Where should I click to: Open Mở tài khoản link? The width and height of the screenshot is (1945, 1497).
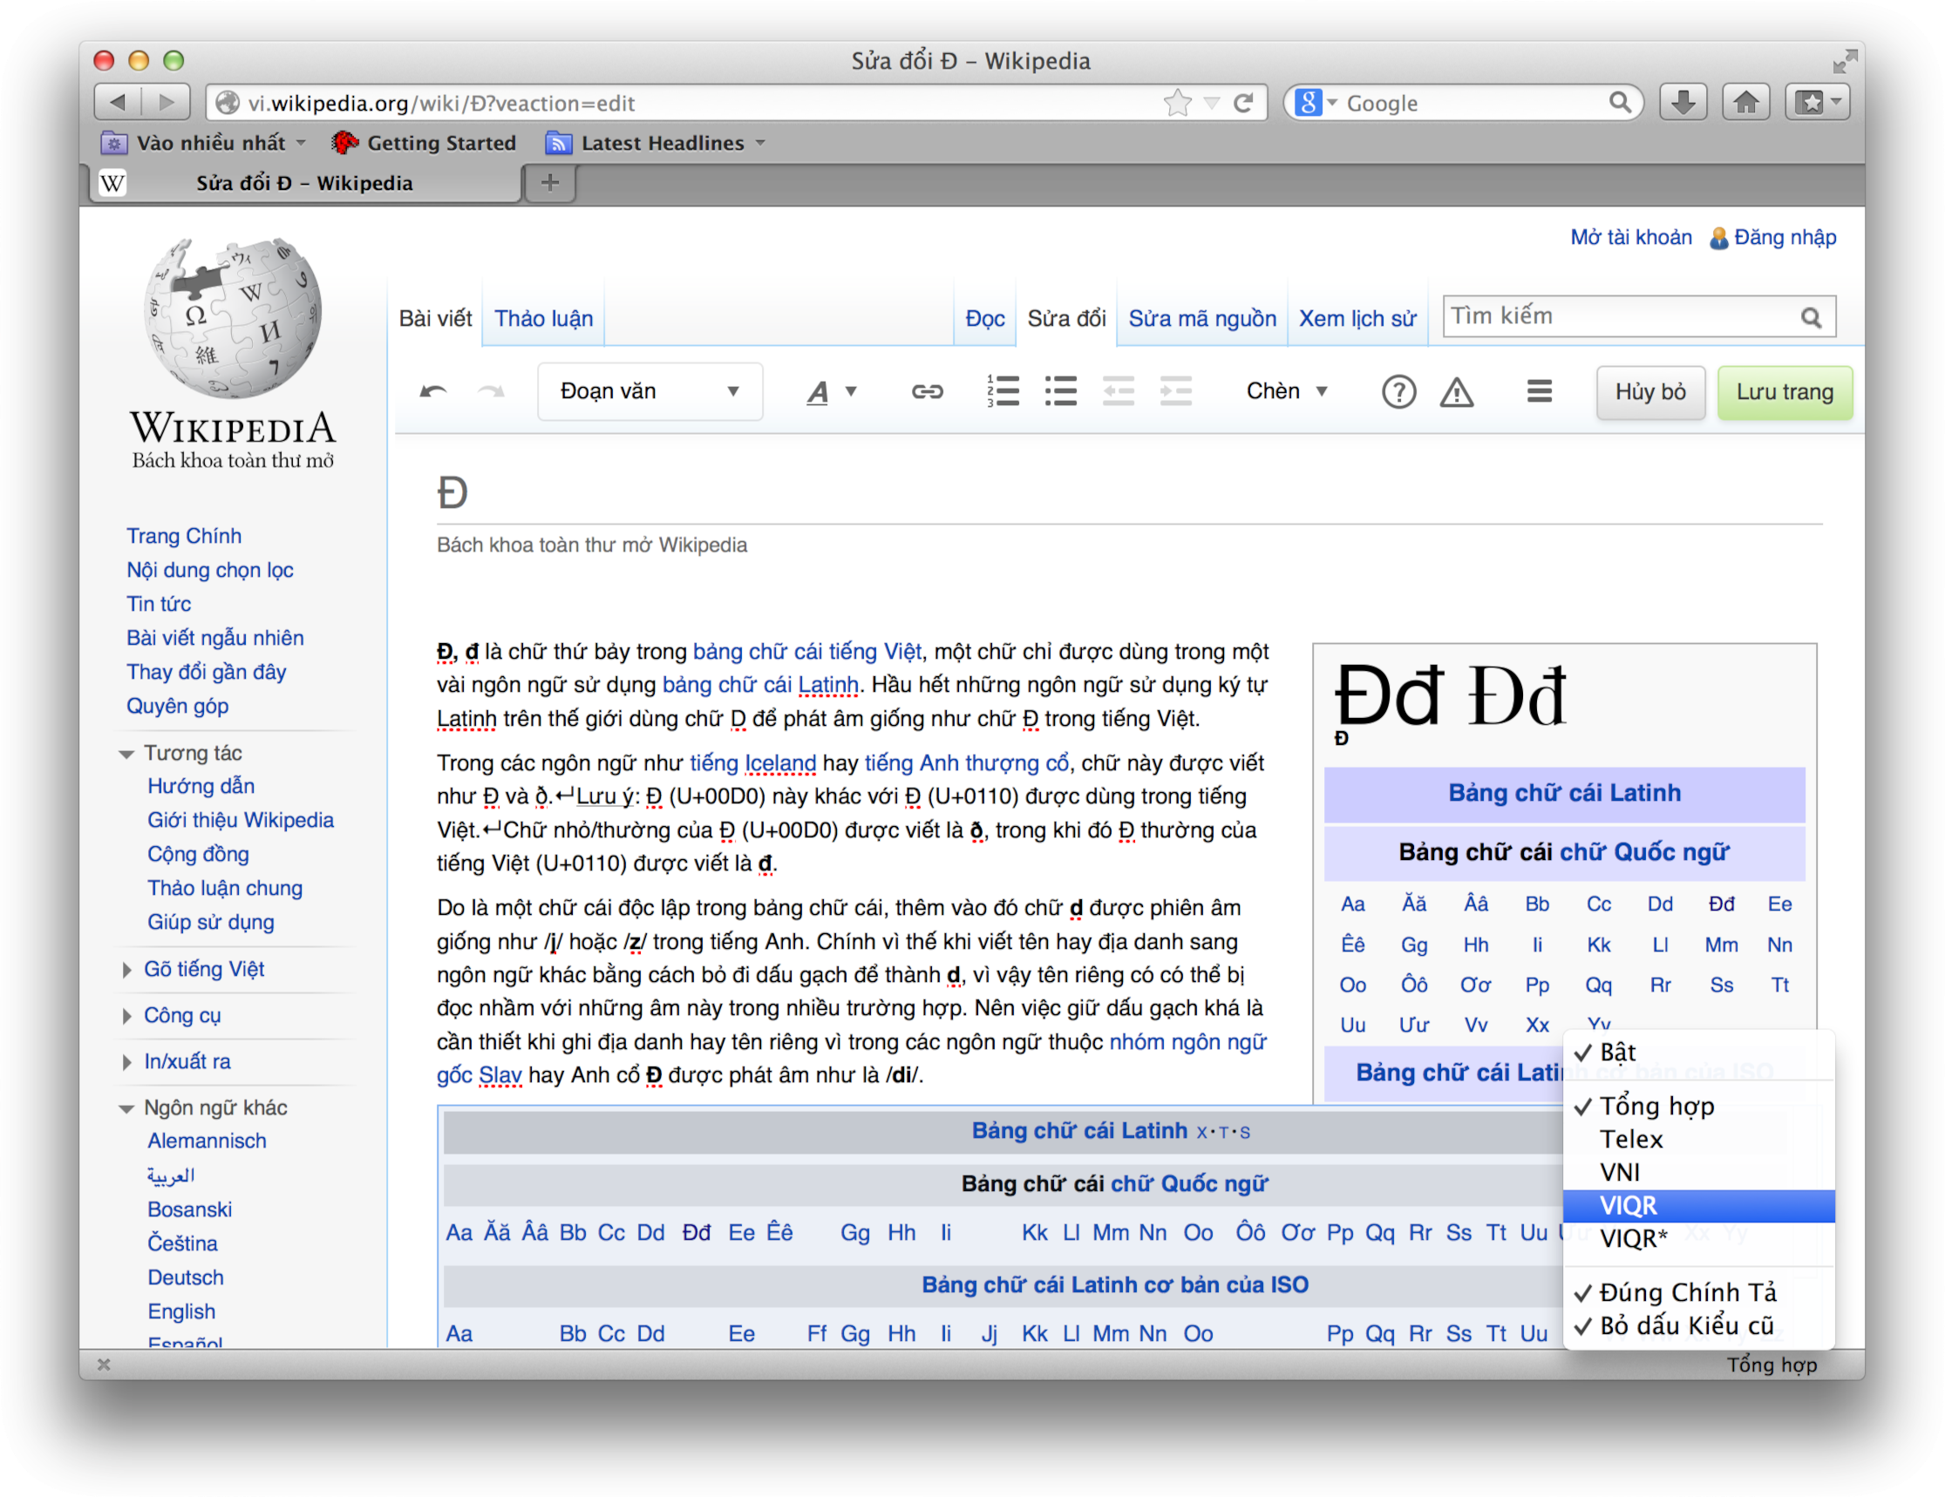coord(1630,238)
